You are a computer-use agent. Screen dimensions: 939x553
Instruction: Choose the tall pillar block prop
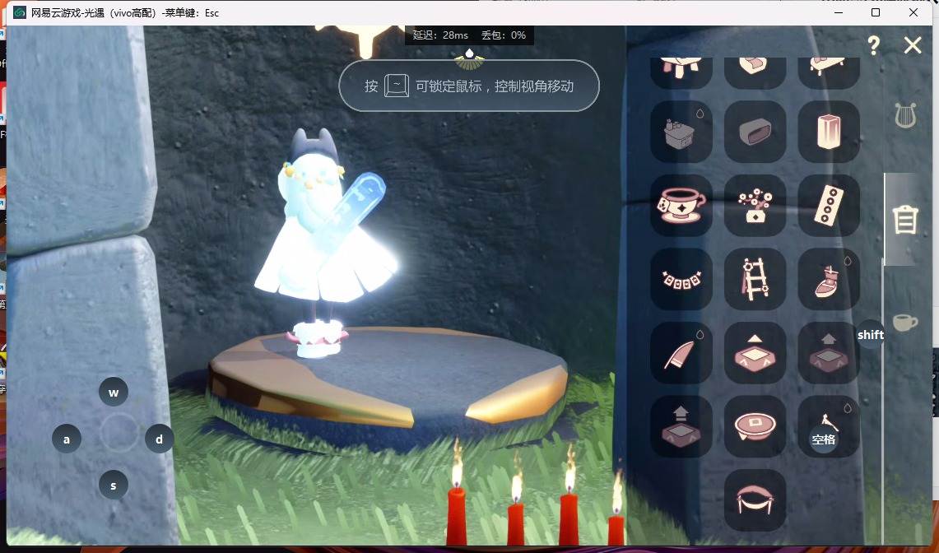[x=829, y=132]
